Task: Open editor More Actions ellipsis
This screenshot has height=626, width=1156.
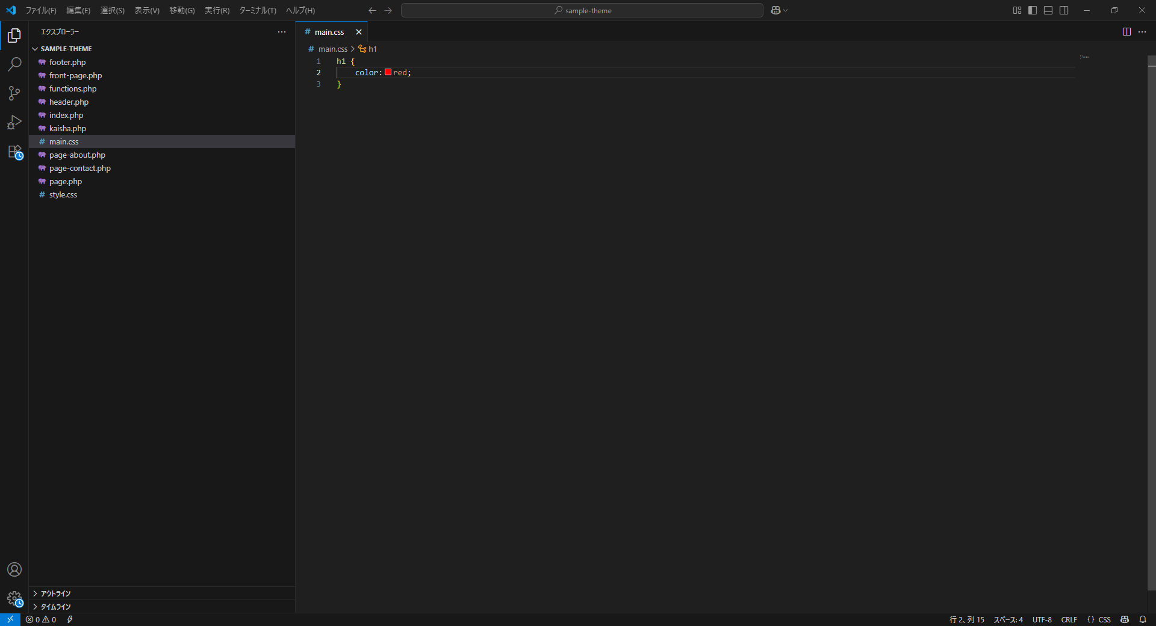Action: 1142,32
